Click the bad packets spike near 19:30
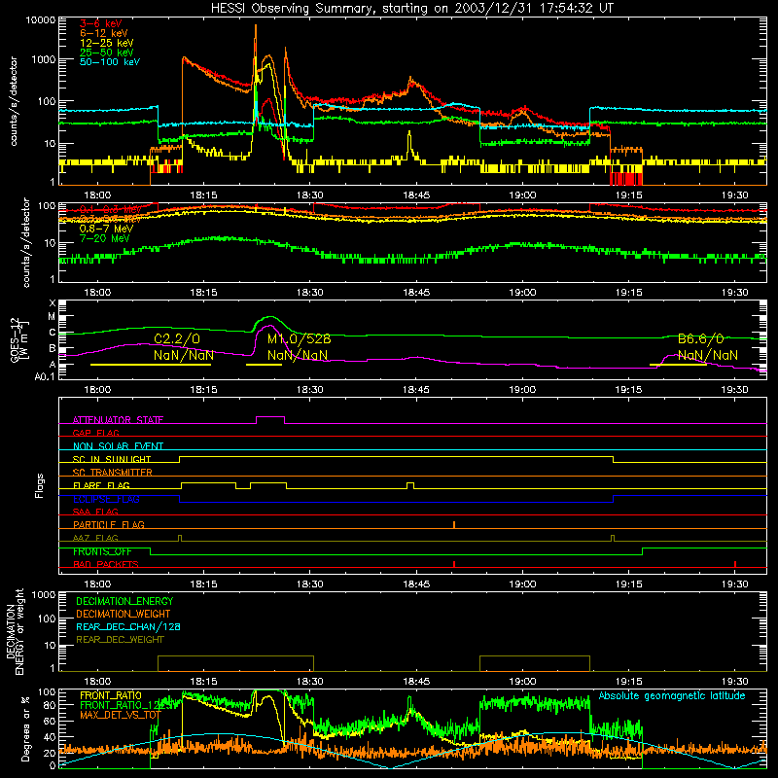The image size is (778, 778). pos(735,564)
